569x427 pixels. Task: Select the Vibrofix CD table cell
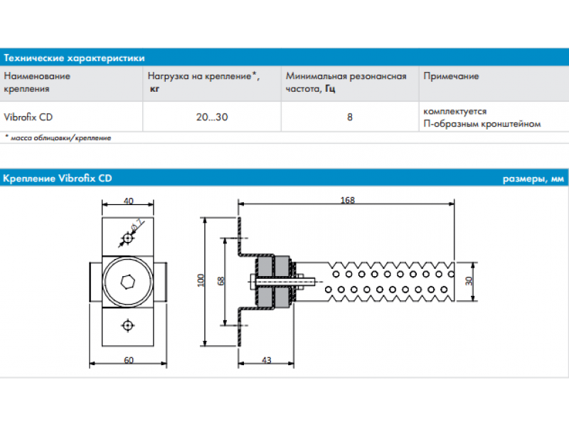pos(28,117)
